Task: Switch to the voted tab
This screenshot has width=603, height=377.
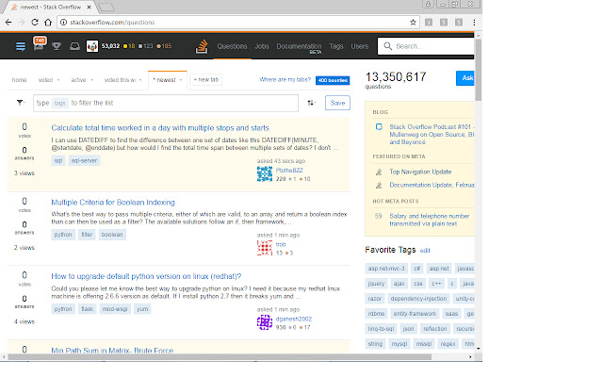Action: (45, 79)
